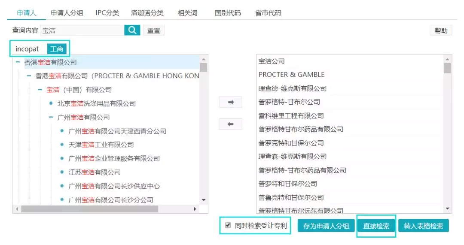Click the left tree horizontal scrollbar thumb

click(89, 209)
